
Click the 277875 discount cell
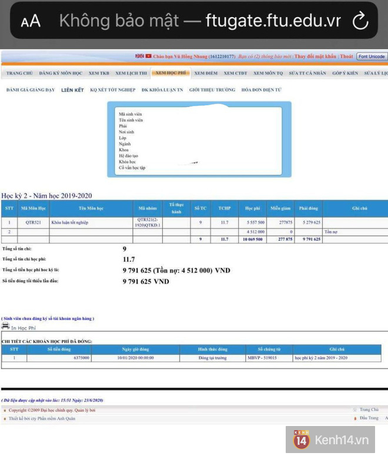280,222
